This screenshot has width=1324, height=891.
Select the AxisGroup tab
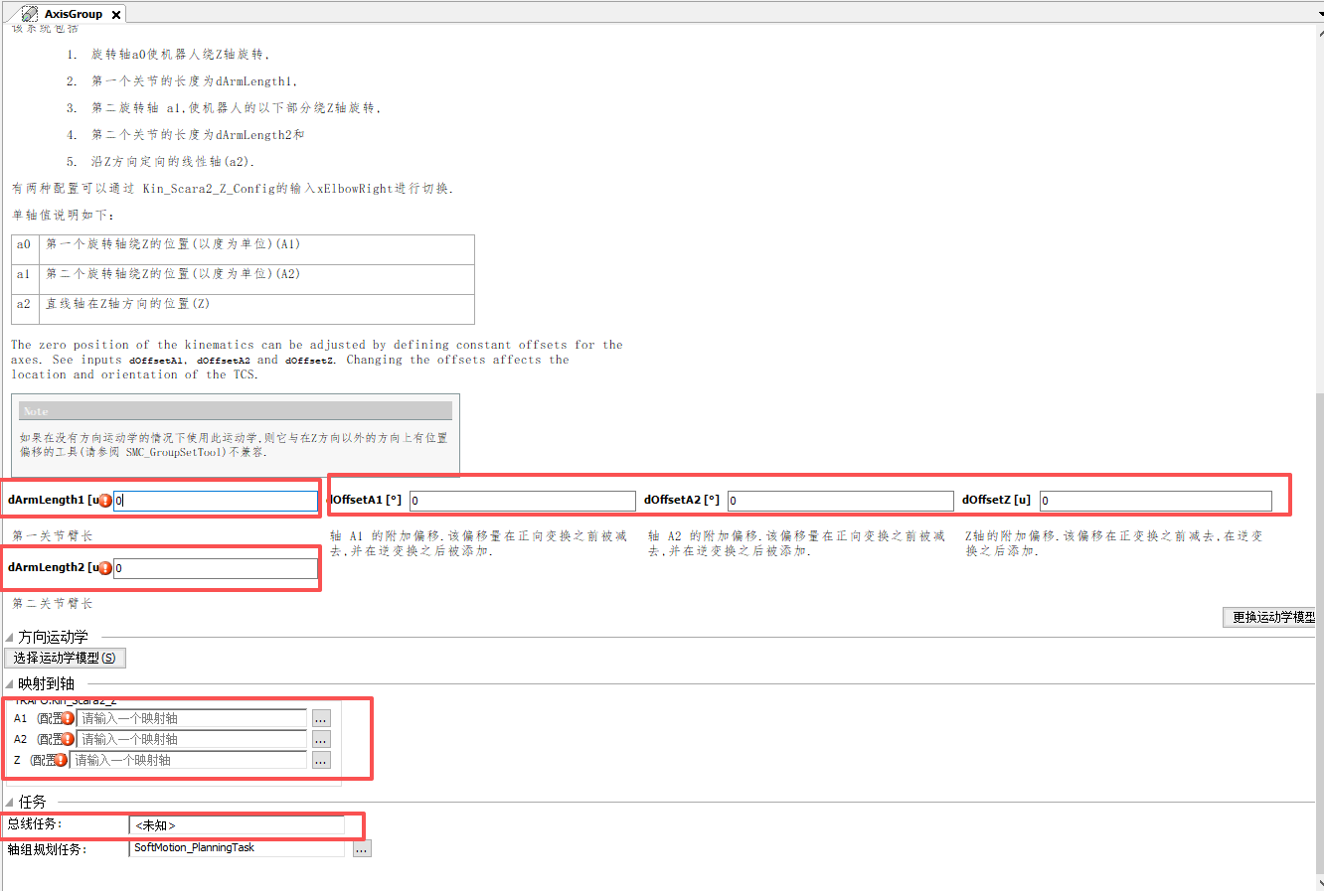[x=72, y=13]
